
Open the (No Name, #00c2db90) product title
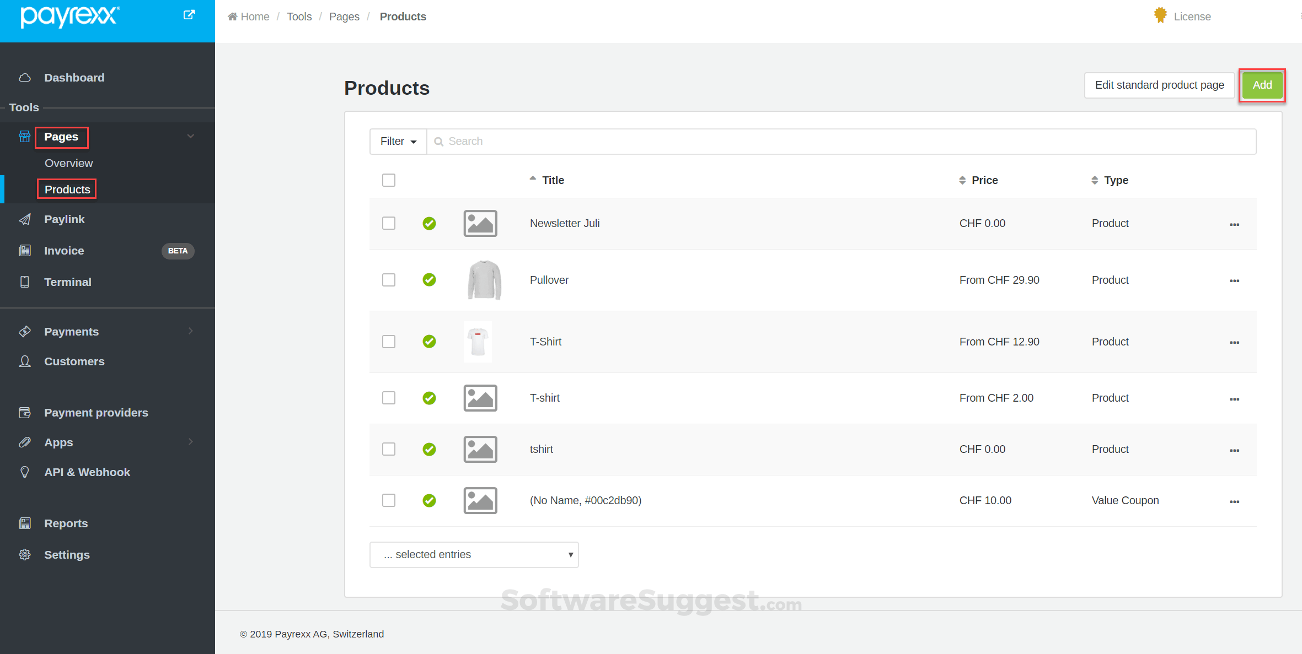click(x=586, y=500)
